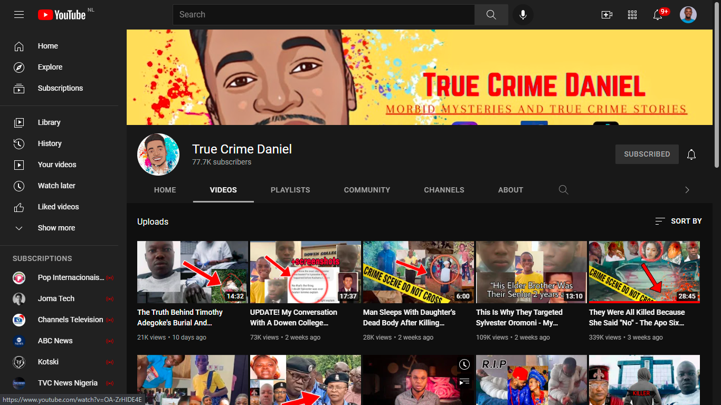
Task: Click the 13:10 video thumbnail
Action: [x=532, y=272]
